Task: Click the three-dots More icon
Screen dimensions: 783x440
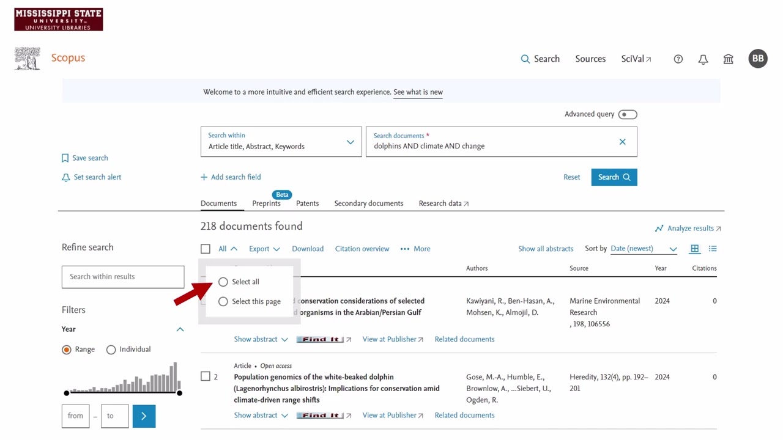Action: coord(405,249)
